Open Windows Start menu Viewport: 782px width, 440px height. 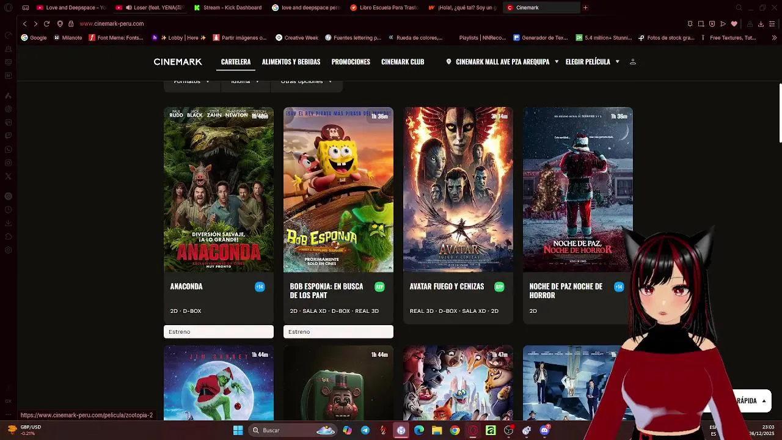click(x=238, y=430)
